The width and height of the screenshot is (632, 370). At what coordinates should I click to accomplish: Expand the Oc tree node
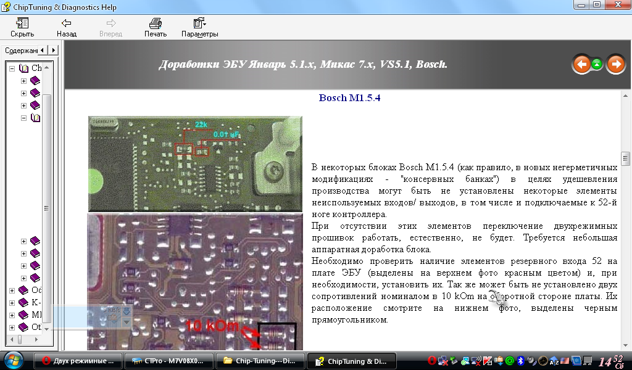click(12, 290)
